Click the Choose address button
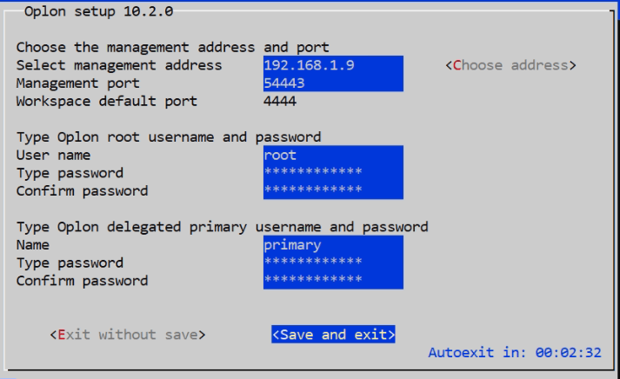 (x=510, y=65)
